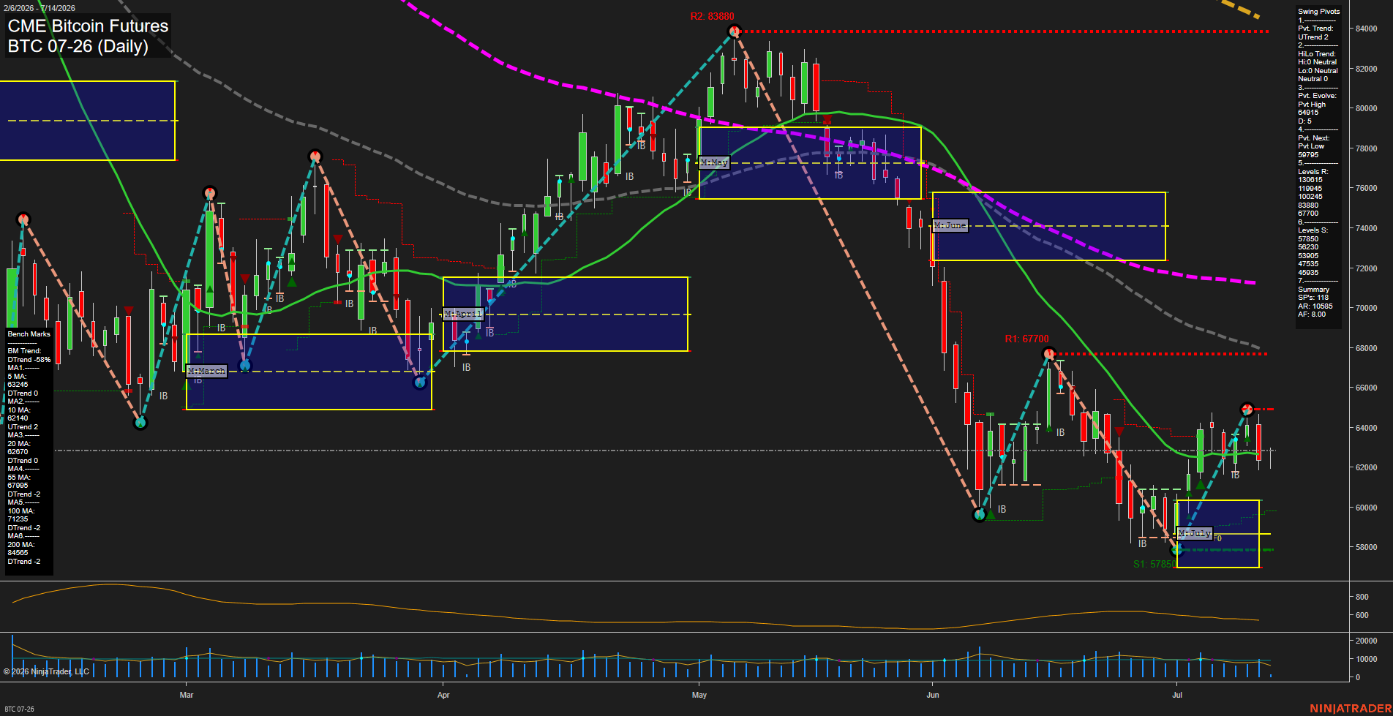
Task: Click the 100 MA value 71235
Action: [x=18, y=519]
